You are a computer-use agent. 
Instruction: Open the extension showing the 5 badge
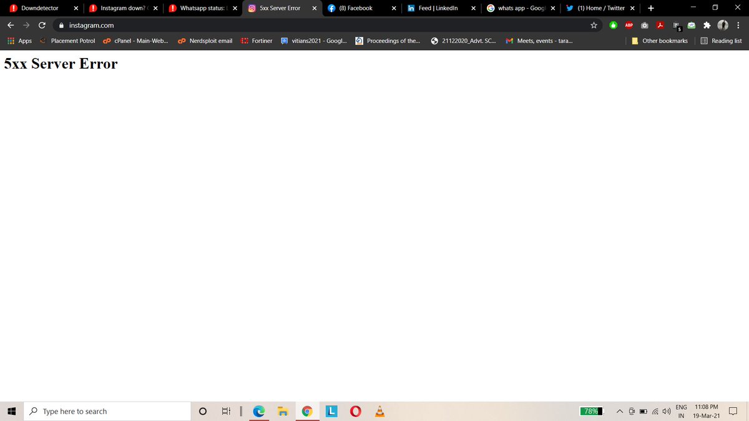pos(676,25)
